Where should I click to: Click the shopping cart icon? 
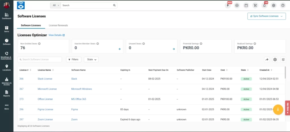coord(255,5)
